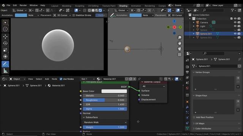Add a vertex group with plus
243x136 pixels.
(238, 78)
